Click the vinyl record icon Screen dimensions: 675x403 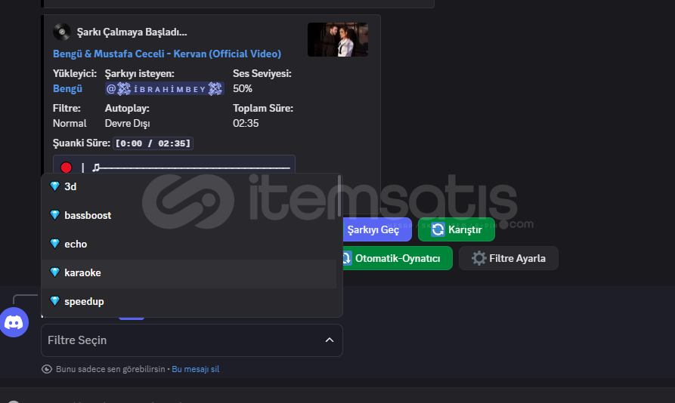pos(62,32)
